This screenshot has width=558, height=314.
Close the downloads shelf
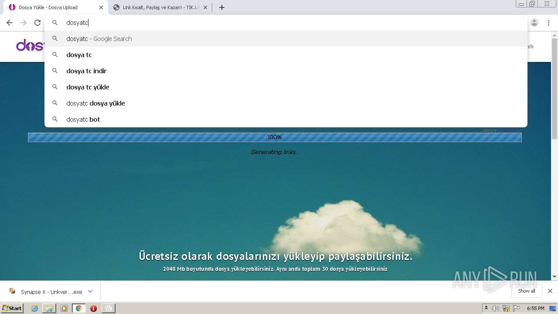550,291
